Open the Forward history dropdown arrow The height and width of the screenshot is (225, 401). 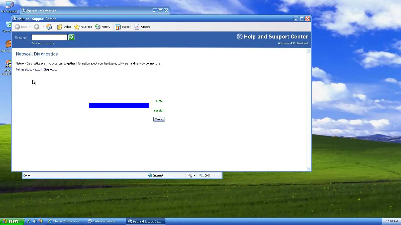tap(43, 27)
